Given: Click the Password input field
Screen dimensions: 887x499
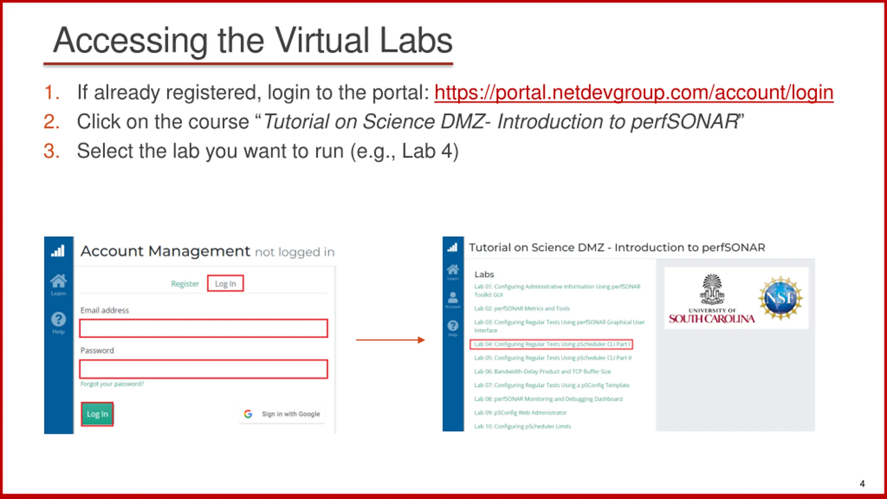Looking at the screenshot, I should [203, 369].
